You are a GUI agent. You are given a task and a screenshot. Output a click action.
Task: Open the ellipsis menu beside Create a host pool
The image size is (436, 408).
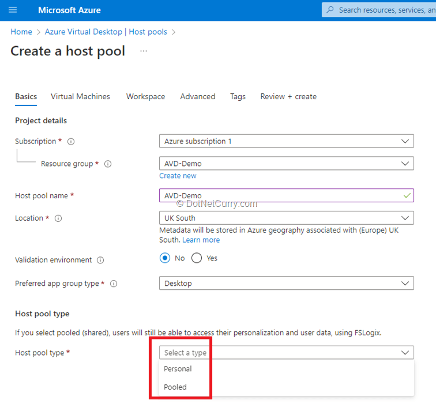(144, 51)
